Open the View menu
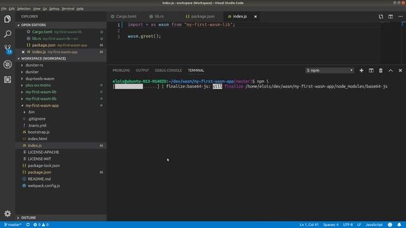Viewport: 406px width, 228px height. [37, 9]
